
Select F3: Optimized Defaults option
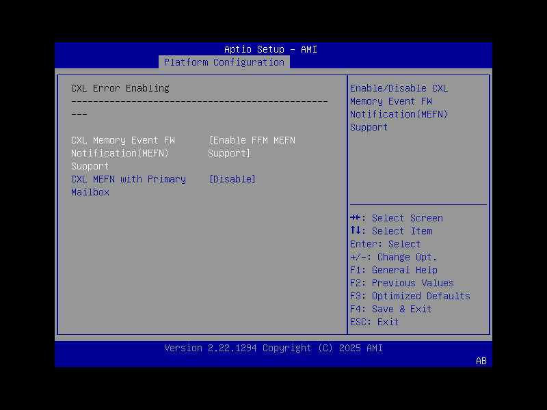click(x=411, y=296)
